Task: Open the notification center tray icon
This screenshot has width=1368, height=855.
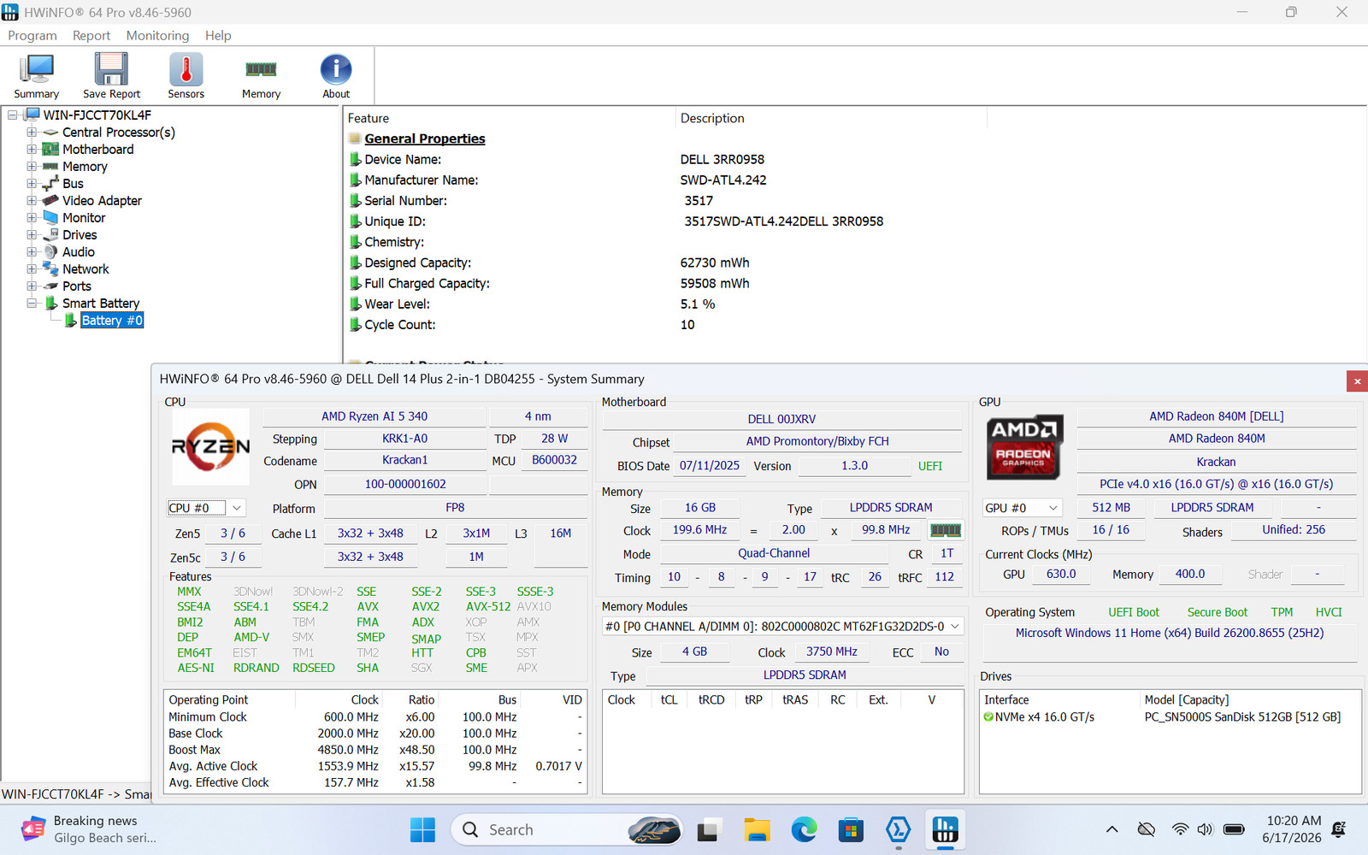Action: (x=1340, y=829)
